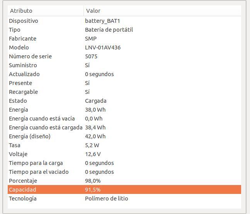
Task: Click the Atributo column header
Action: [46, 11]
